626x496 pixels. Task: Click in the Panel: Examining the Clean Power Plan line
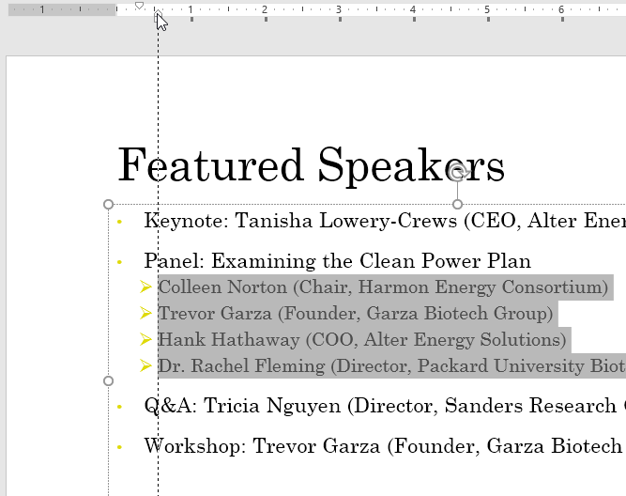(x=337, y=262)
